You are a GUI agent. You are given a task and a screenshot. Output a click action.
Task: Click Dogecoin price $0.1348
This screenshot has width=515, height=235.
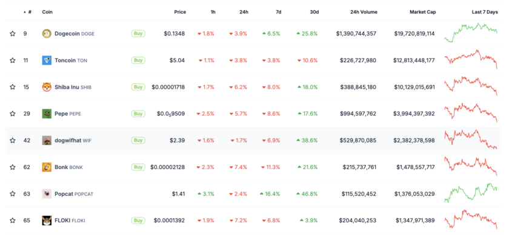174,33
